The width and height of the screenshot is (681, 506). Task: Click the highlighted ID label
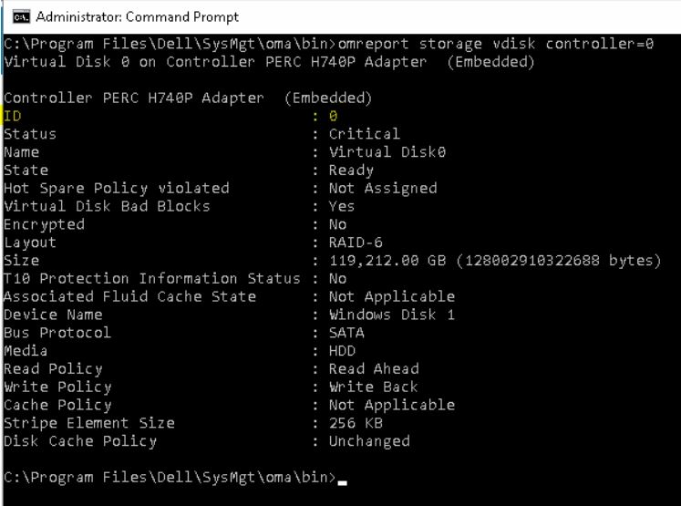click(x=12, y=116)
